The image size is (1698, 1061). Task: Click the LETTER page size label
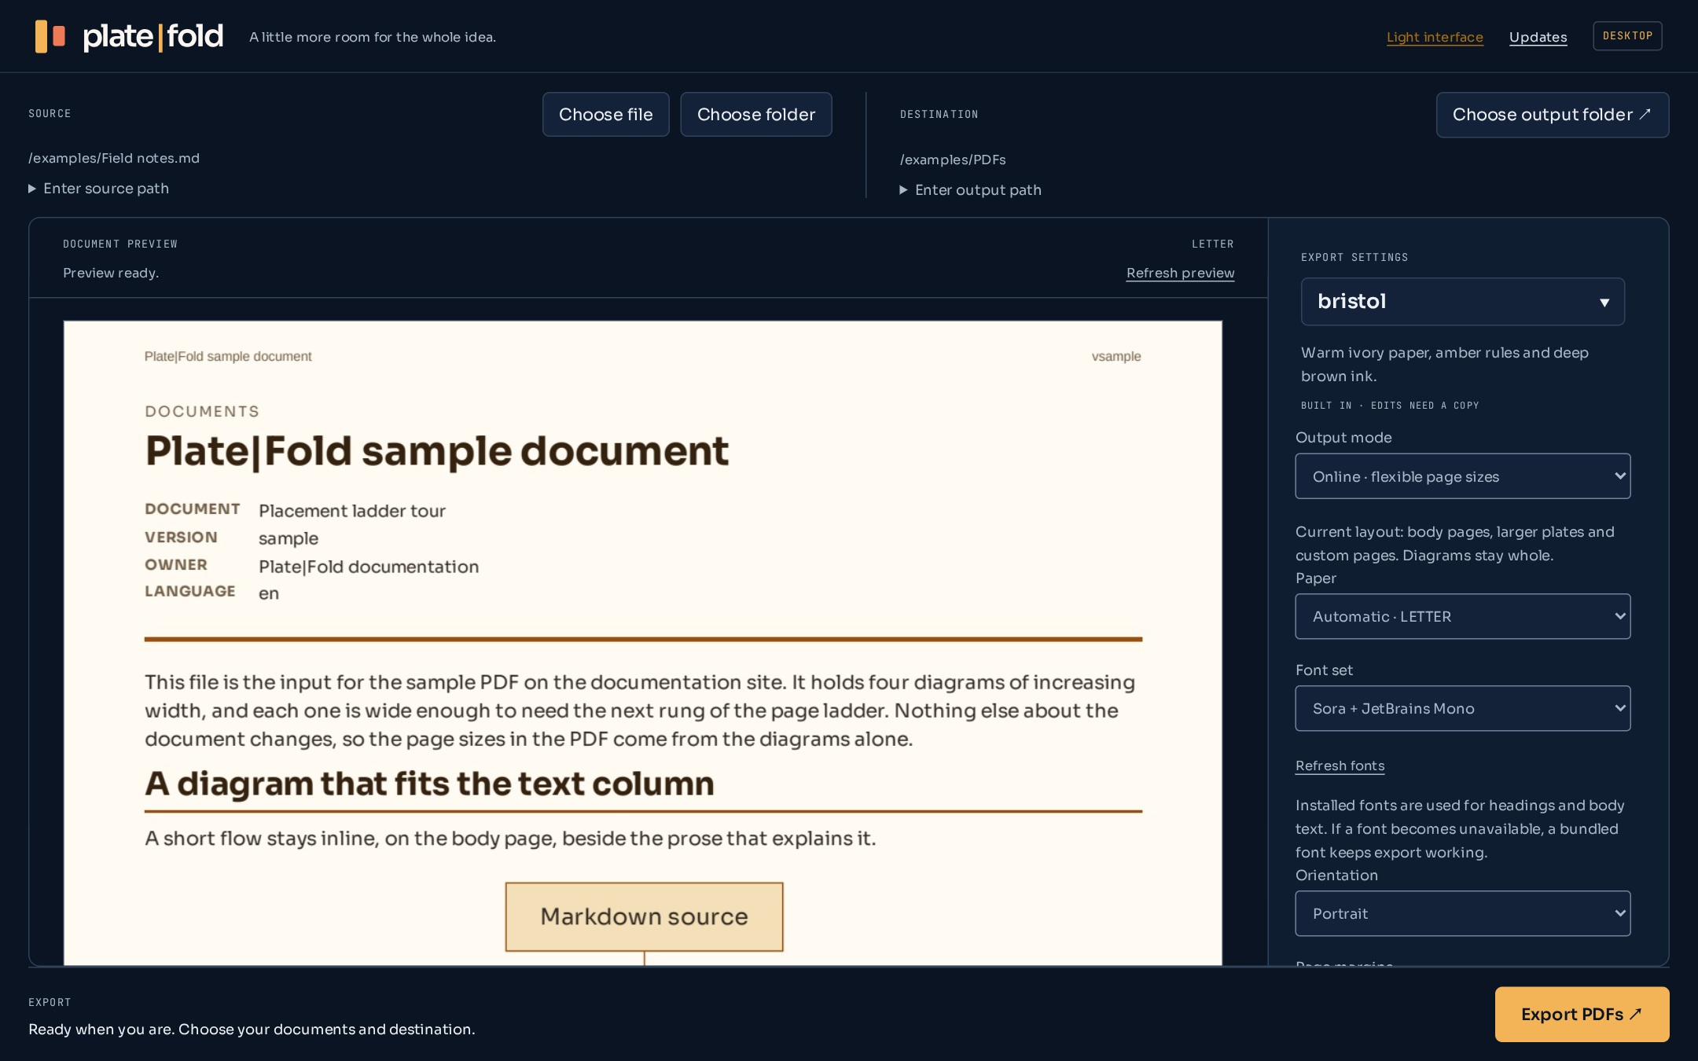[1212, 244]
